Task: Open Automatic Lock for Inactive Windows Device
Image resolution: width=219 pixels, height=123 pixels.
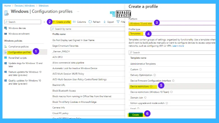Action: click(75, 68)
